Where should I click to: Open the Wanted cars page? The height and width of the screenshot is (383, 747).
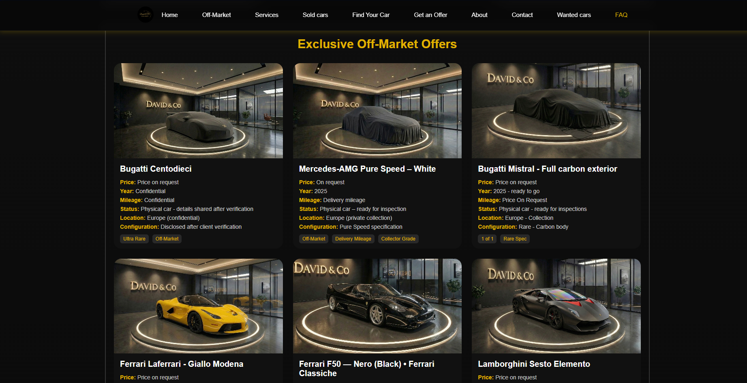(574, 15)
